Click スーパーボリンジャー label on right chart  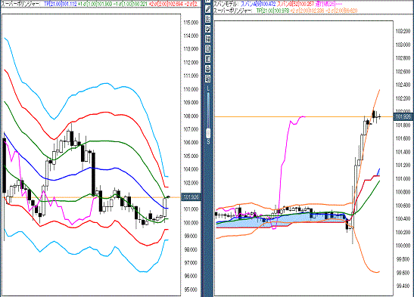tap(233, 11)
